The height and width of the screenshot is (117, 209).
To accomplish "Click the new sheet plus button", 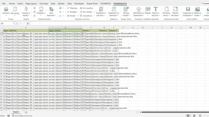I will coord(26,112).
